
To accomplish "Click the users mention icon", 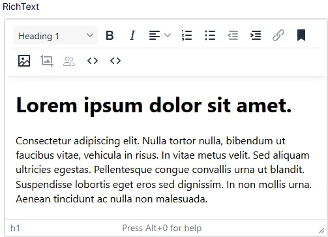I will (x=69, y=61).
